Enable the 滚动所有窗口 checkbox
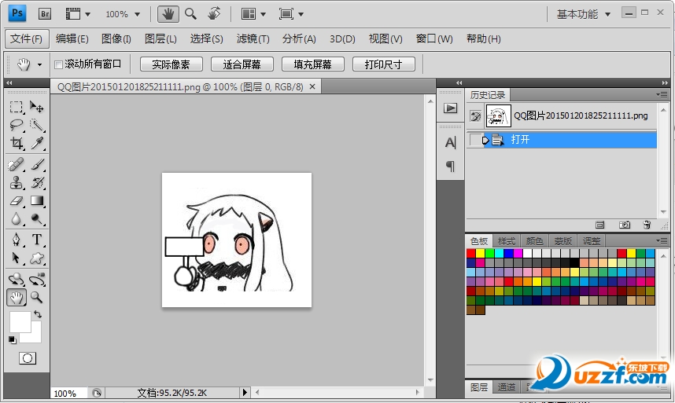 58,64
